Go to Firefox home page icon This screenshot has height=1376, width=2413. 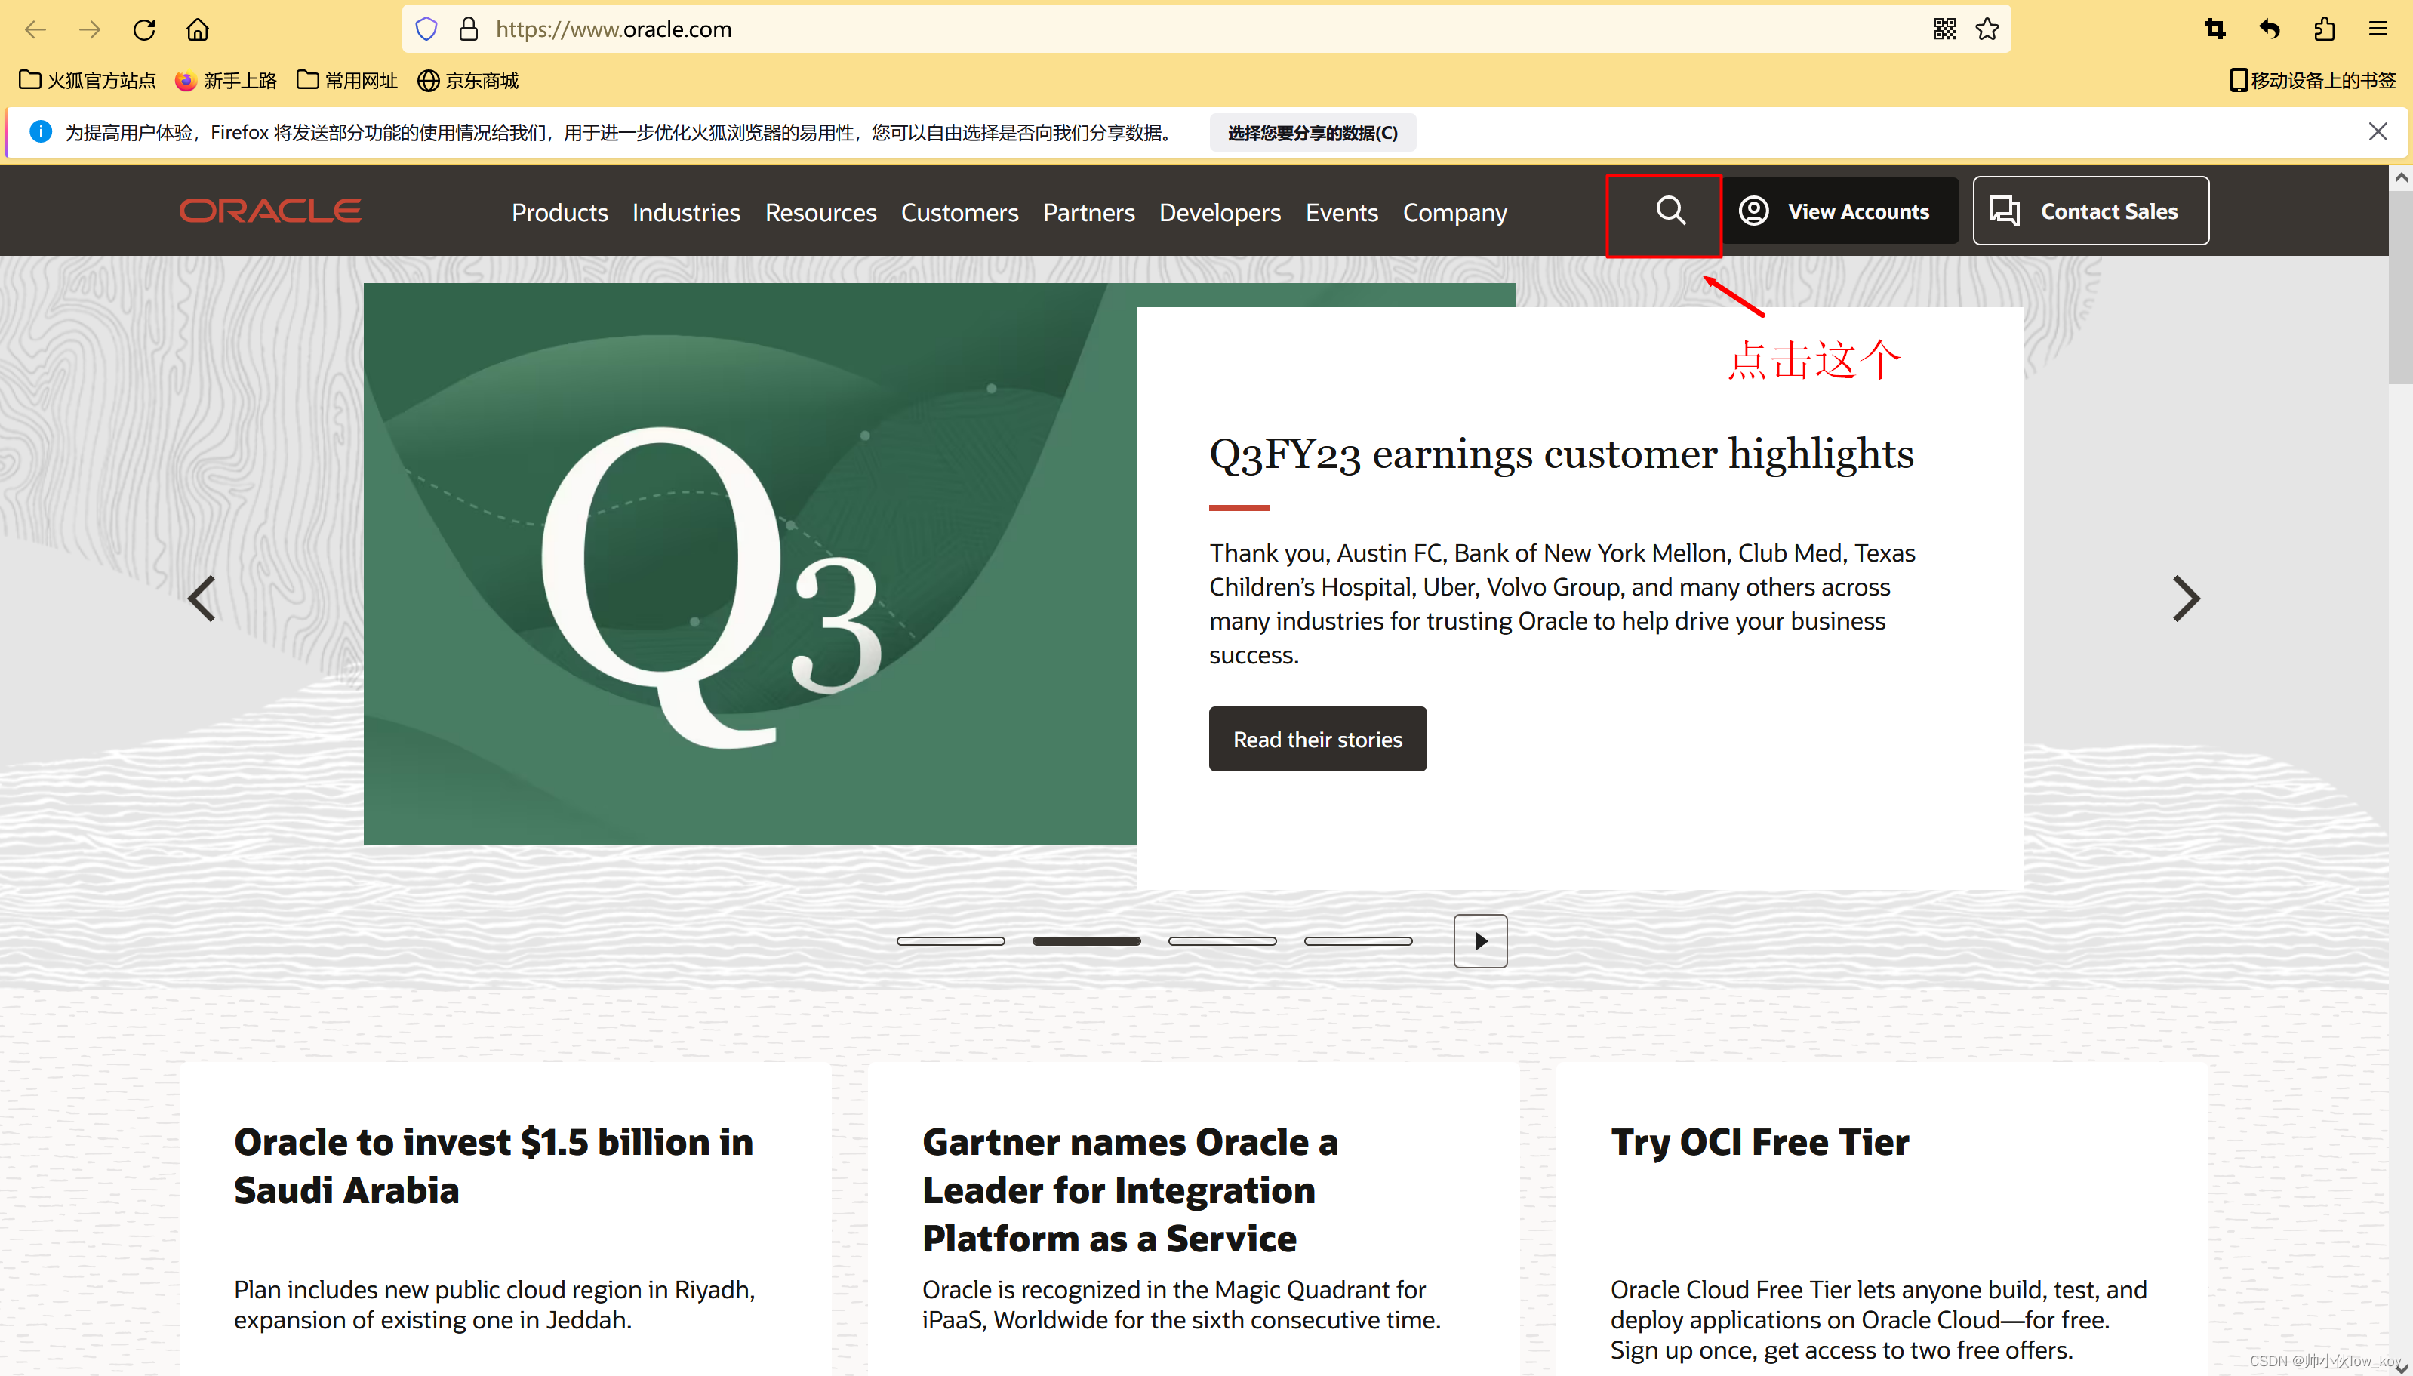(198, 29)
